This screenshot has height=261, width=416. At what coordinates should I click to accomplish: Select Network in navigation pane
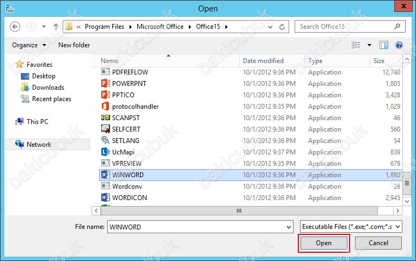coord(47,145)
